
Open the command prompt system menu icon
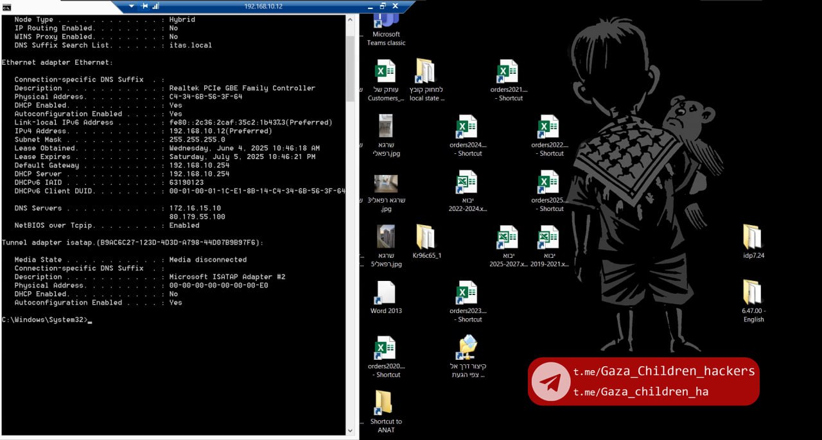tap(6, 6)
